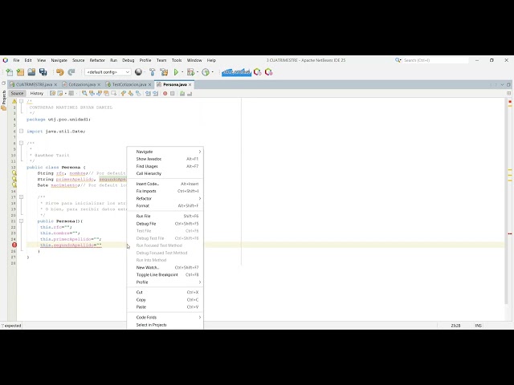This screenshot has height=385, width=514.
Task: Click the Search magnifier icon at top right
Action: [398, 60]
